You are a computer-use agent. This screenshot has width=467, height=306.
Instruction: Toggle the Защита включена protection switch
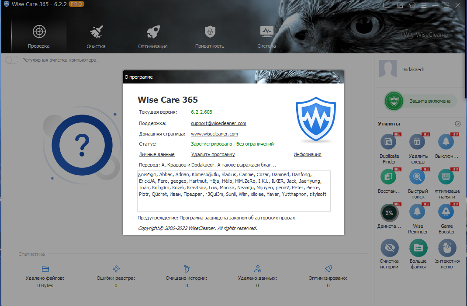pyautogui.click(x=420, y=101)
